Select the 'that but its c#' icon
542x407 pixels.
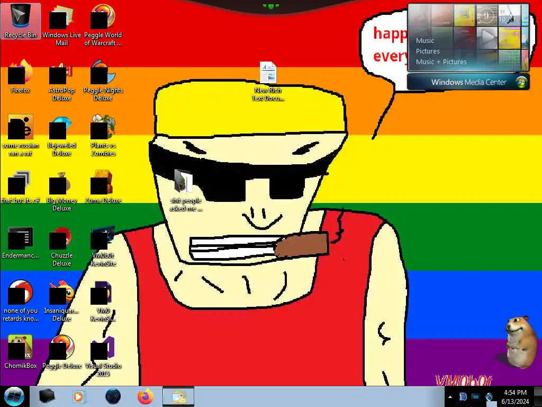click(21, 187)
